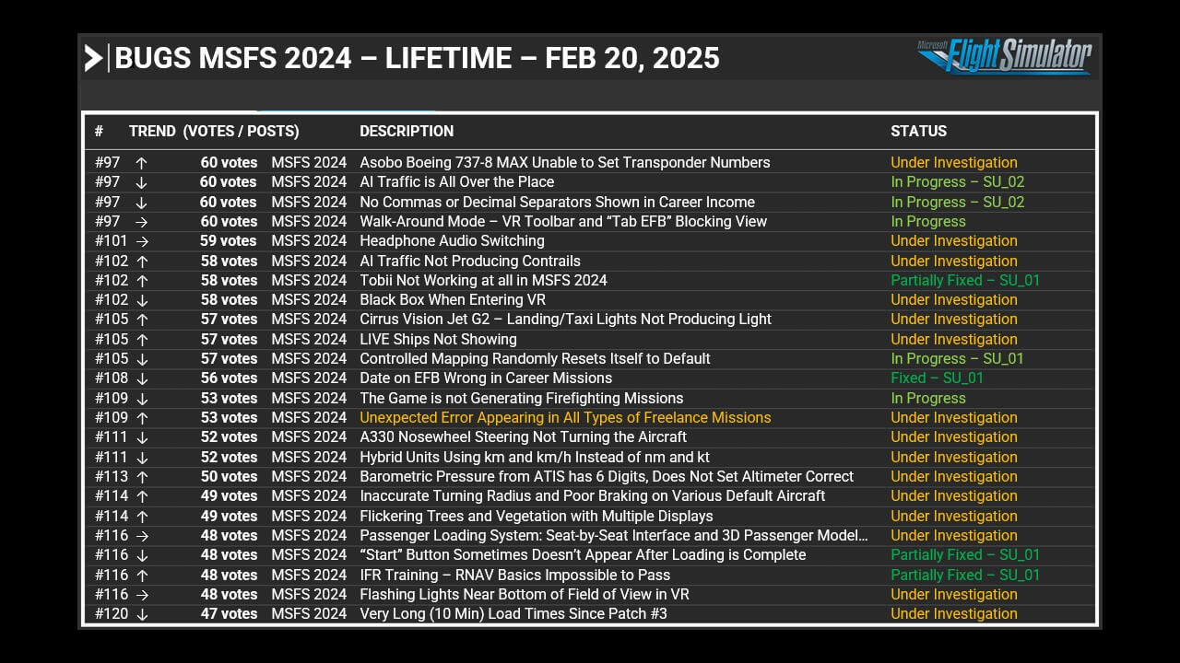Click 'In Progress' status for Firefighting Missions
This screenshot has height=663, width=1180.
[928, 399]
